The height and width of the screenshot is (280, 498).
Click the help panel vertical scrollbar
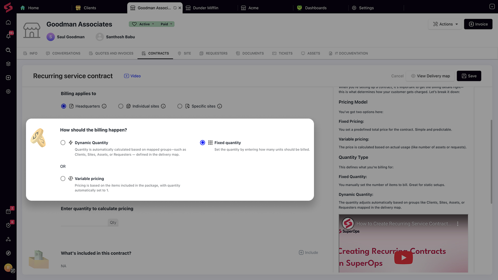(491, 161)
